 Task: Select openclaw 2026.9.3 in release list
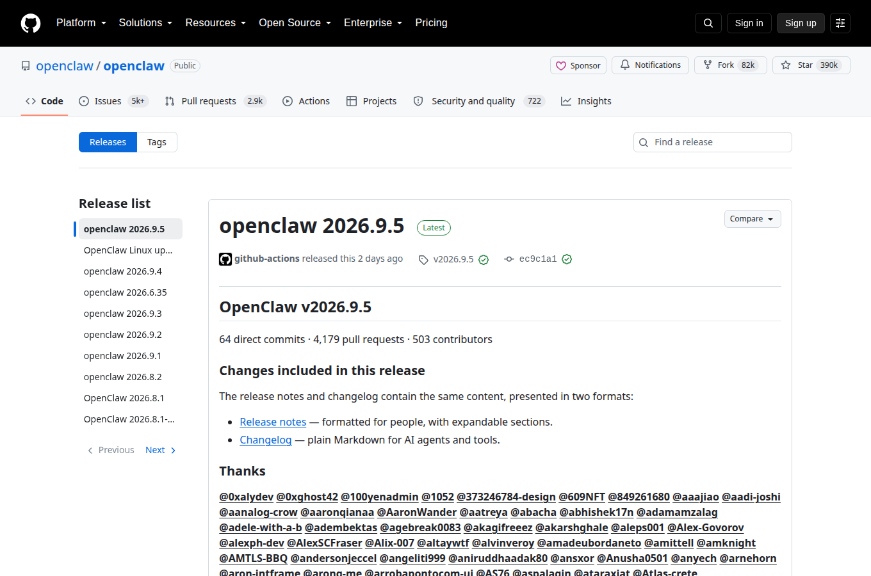coord(131,314)
